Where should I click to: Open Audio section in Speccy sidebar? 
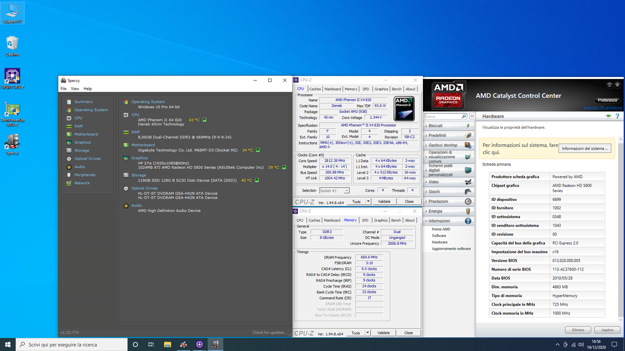tap(79, 167)
